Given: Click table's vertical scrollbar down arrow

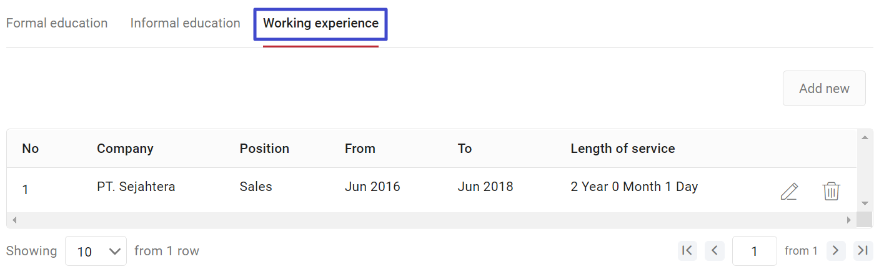Looking at the screenshot, I should [865, 203].
